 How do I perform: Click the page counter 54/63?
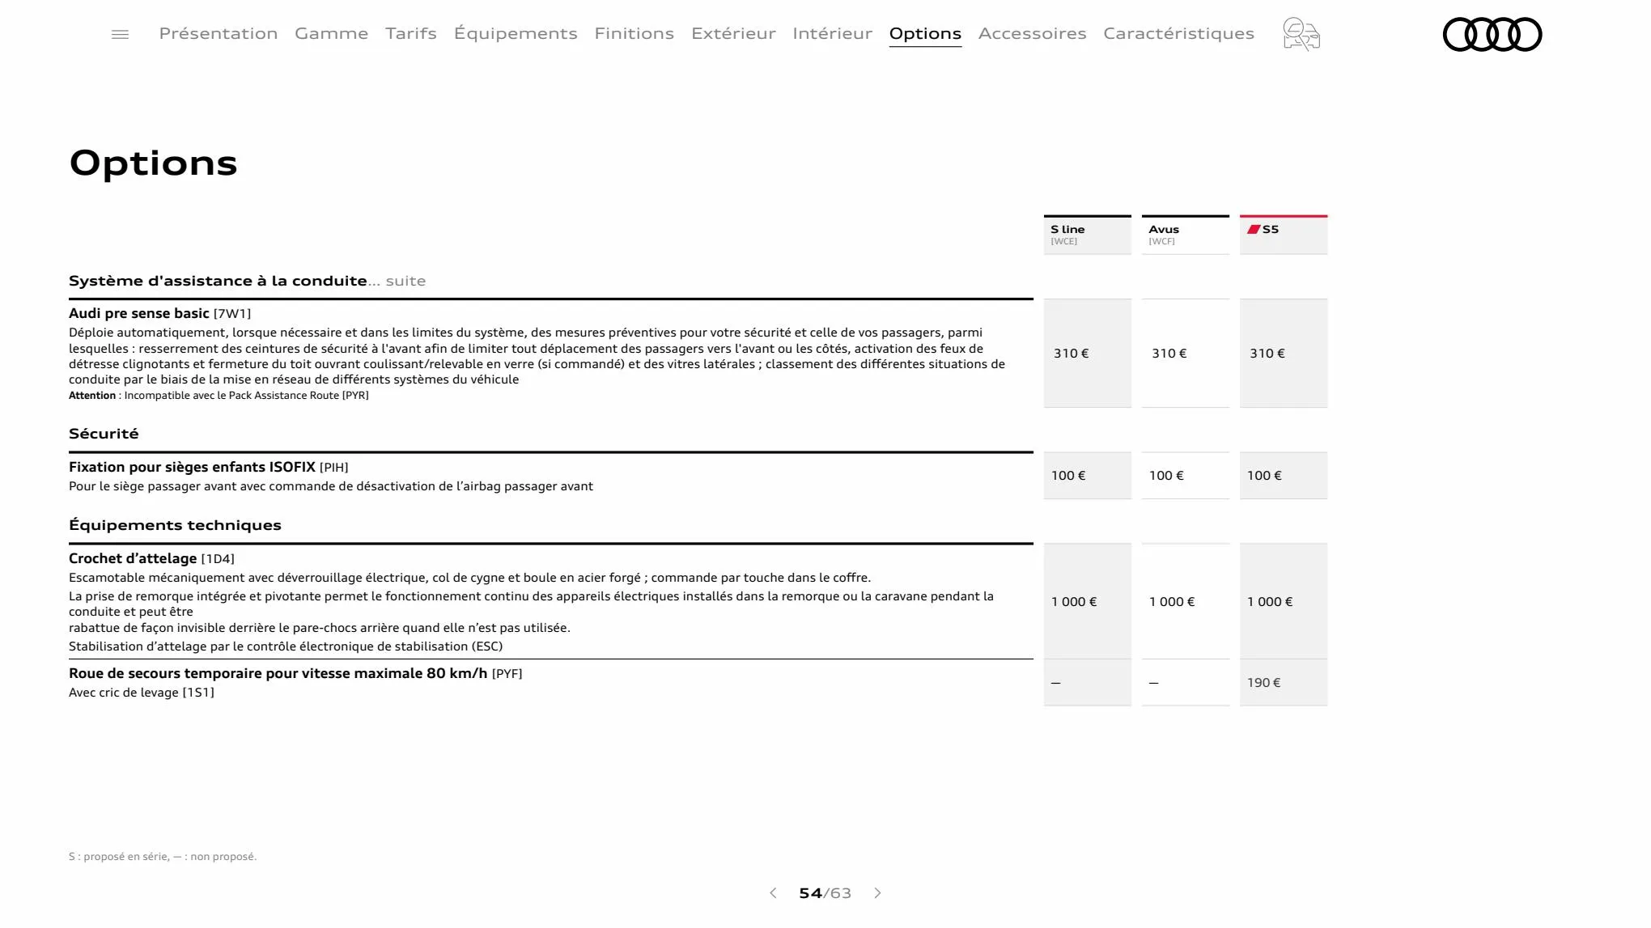[825, 892]
